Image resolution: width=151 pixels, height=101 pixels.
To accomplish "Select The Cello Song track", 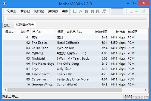I will [x=75, y=64].
